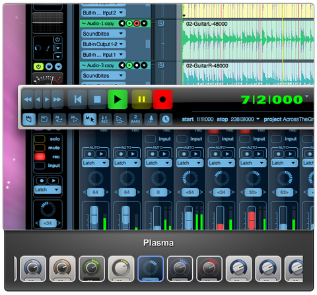Screen dimensions: 317x295
Task: Toggle the highlighted first M transport mode icon
Action: click(x=29, y=119)
